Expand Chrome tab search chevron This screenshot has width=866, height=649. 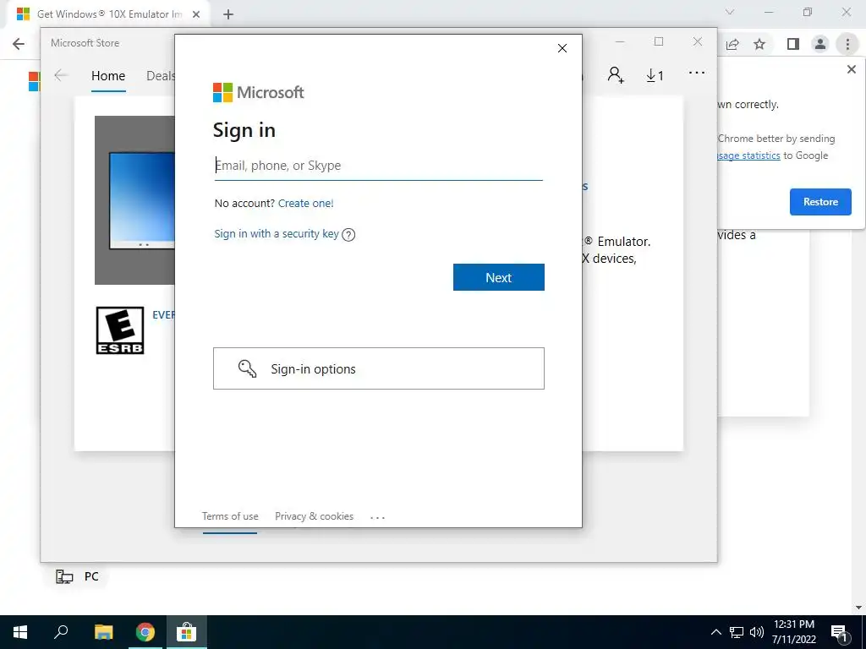730,12
